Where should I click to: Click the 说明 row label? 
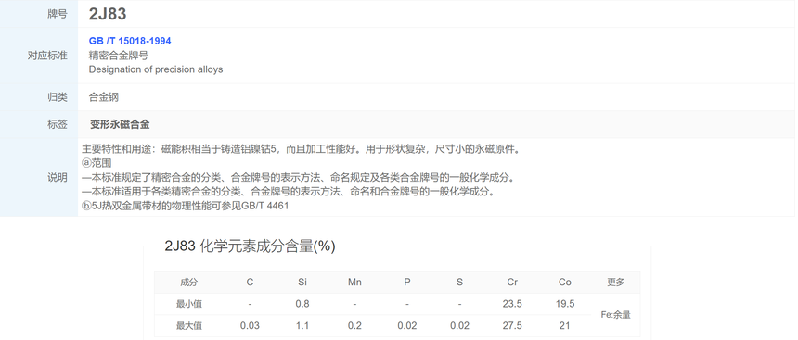58,177
